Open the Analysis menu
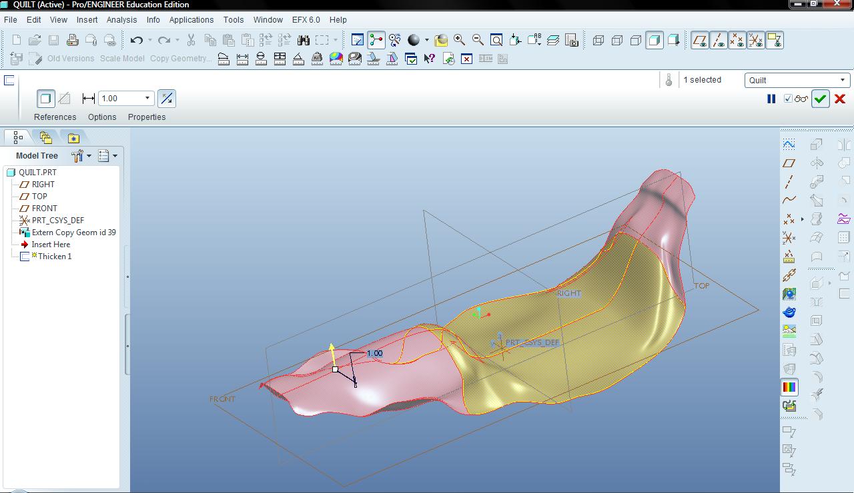This screenshot has height=493, width=854. (121, 20)
